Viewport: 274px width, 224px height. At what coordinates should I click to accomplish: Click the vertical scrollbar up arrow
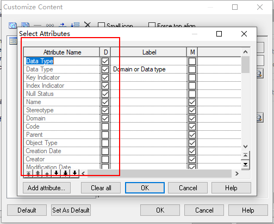245,52
